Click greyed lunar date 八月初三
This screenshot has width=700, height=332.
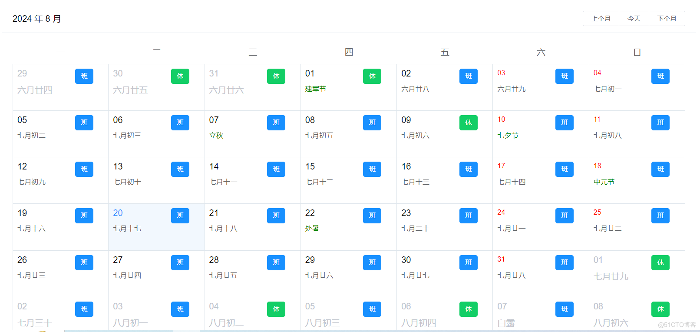pyautogui.click(x=323, y=323)
